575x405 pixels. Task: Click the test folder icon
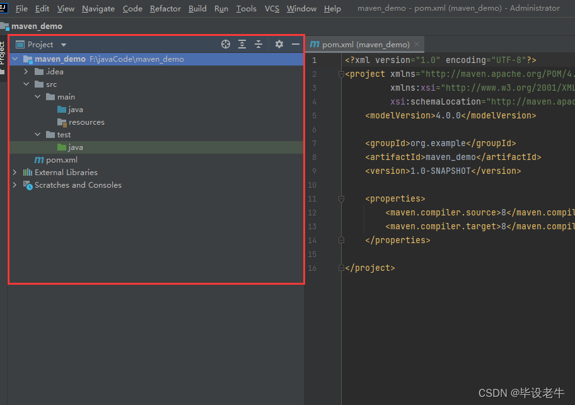(50, 135)
